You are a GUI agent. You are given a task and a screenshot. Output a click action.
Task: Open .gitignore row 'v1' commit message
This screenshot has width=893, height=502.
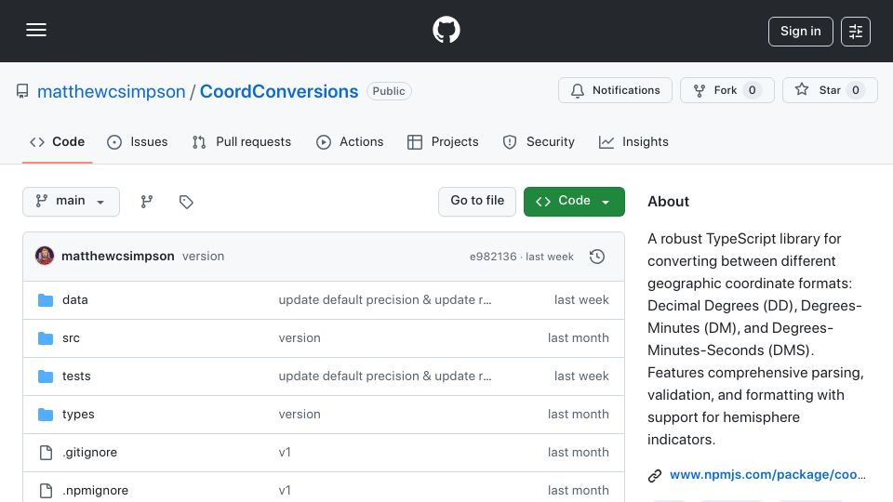click(285, 453)
